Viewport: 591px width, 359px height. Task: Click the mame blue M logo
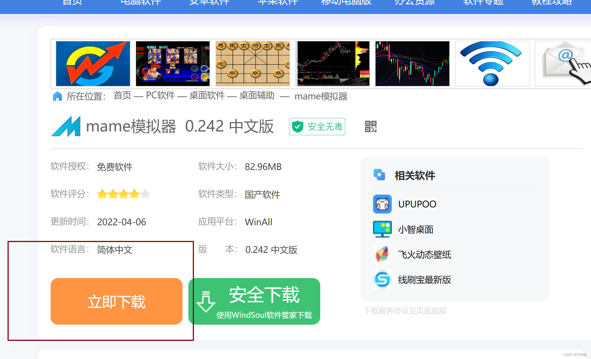click(66, 126)
